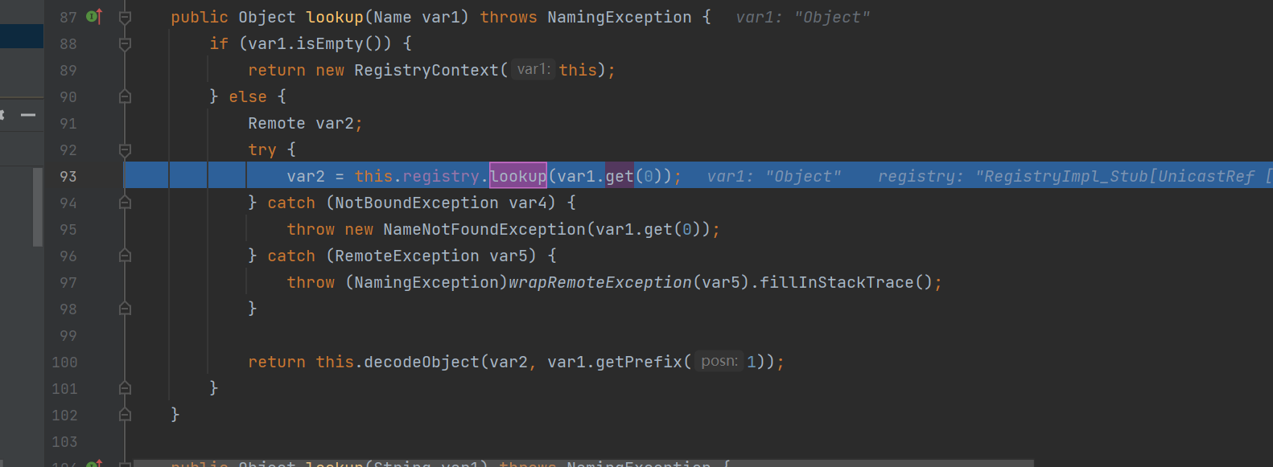Click line number 100 in the gutter
1273x467 pixels.
pyautogui.click(x=64, y=362)
